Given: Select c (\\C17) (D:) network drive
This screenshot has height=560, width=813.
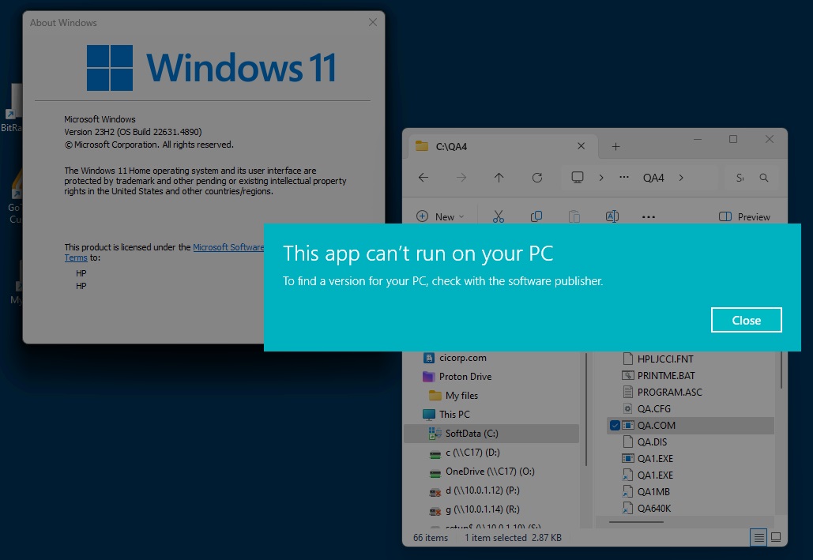Looking at the screenshot, I should pyautogui.click(x=472, y=453).
